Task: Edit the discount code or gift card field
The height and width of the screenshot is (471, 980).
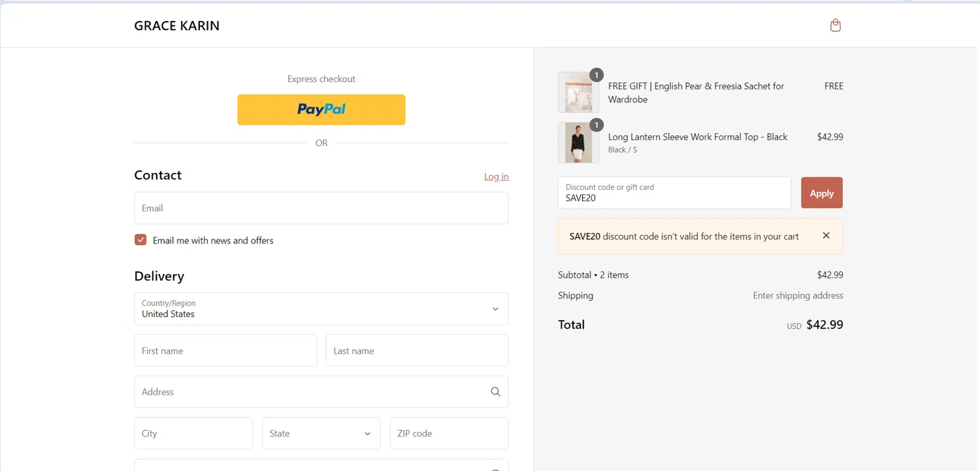Action: tap(675, 193)
